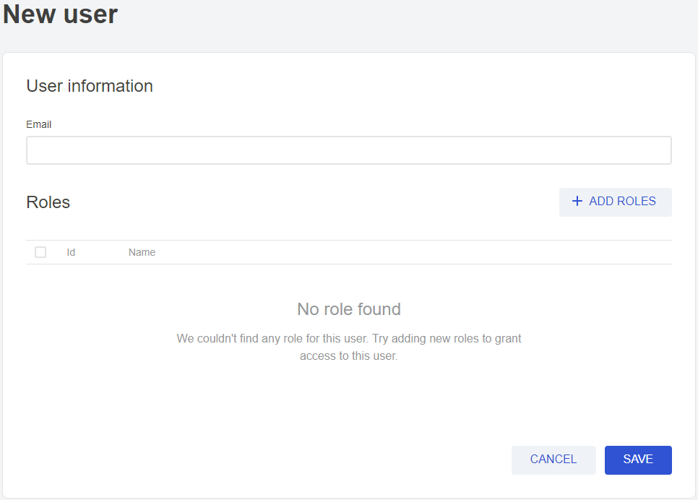The image size is (698, 500).
Task: Tick the select-all checkbox in the roles table
Action: pos(40,252)
